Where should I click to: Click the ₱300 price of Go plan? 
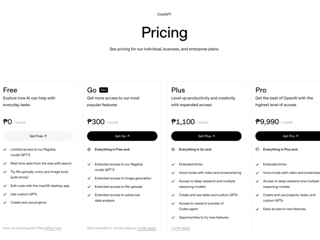point(96,122)
